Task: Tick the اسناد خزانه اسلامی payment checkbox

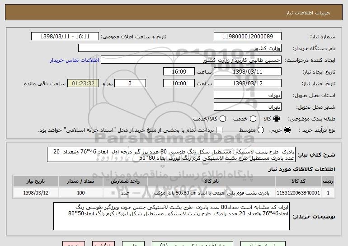Action: (219, 130)
